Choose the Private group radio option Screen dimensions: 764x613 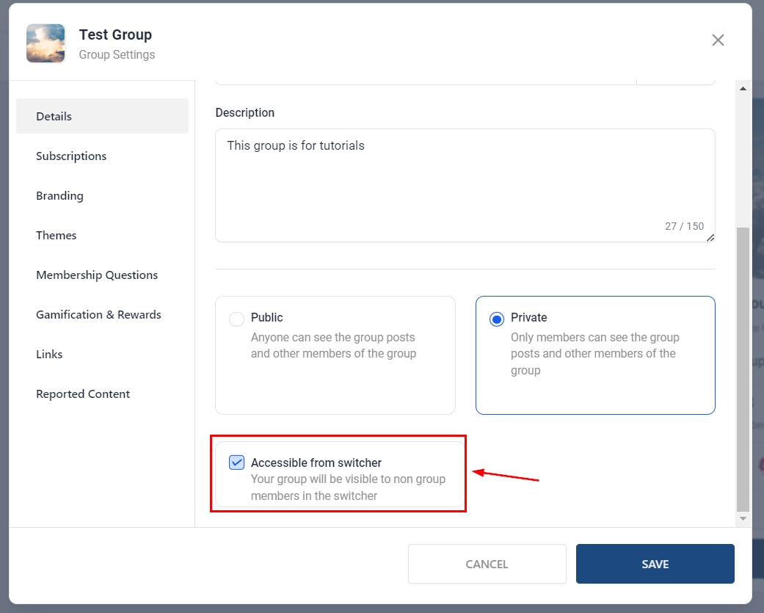click(x=497, y=319)
